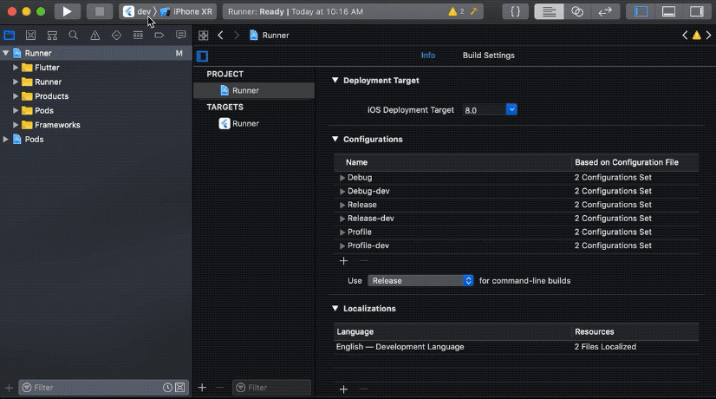The width and height of the screenshot is (716, 399).
Task: Select Runner under PROJECT
Action: click(x=253, y=90)
